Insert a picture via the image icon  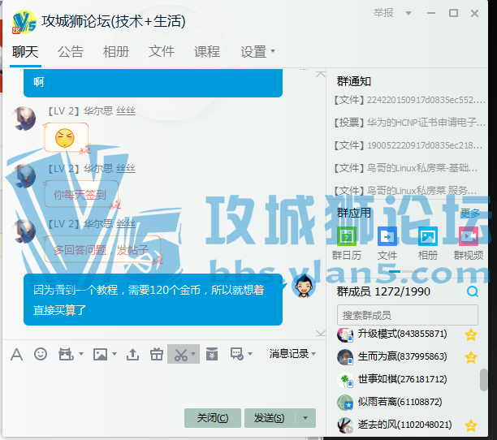pyautogui.click(x=100, y=354)
